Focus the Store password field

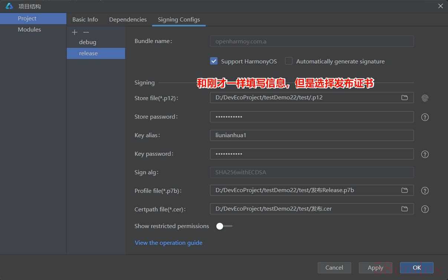312,117
